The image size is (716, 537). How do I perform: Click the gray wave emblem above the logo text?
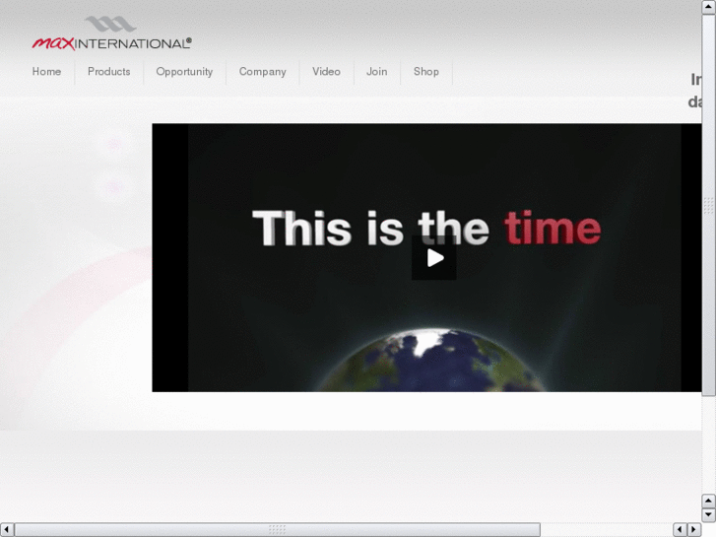[x=110, y=24]
